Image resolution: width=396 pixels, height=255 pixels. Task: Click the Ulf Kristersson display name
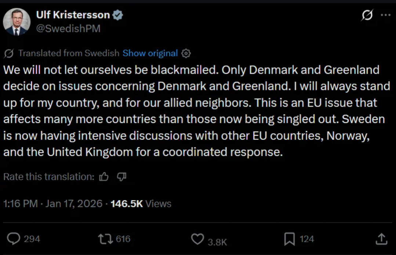click(x=73, y=15)
